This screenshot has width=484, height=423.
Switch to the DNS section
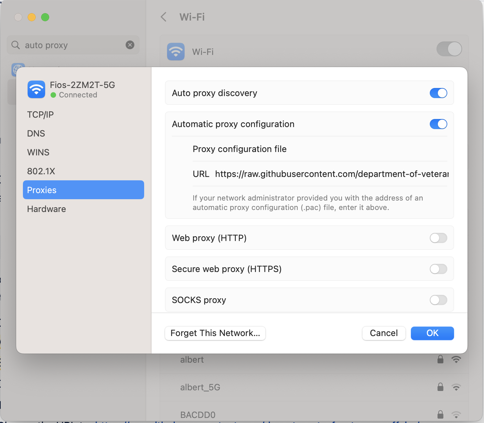(x=36, y=133)
